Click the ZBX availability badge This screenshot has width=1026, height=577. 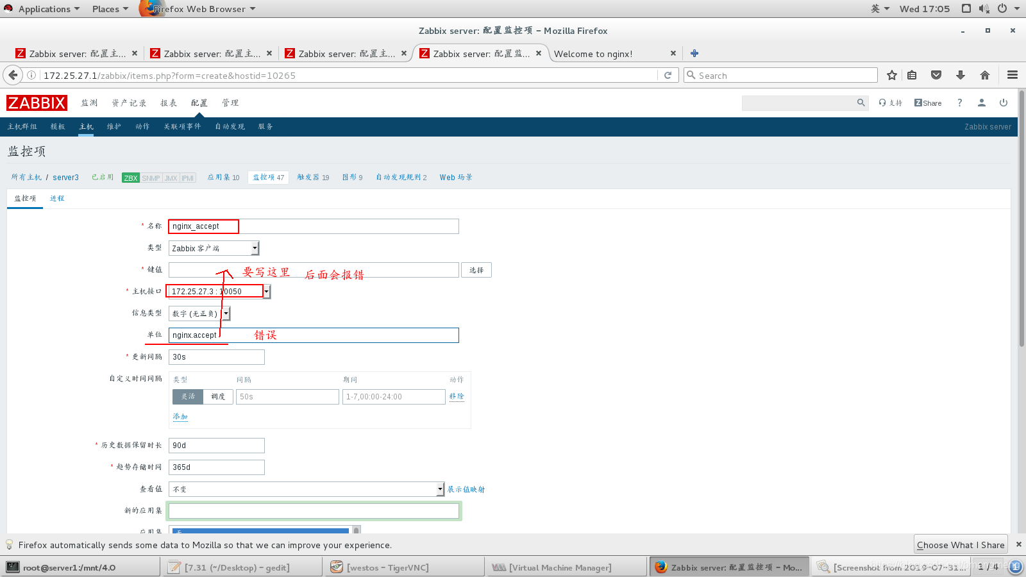pos(131,178)
